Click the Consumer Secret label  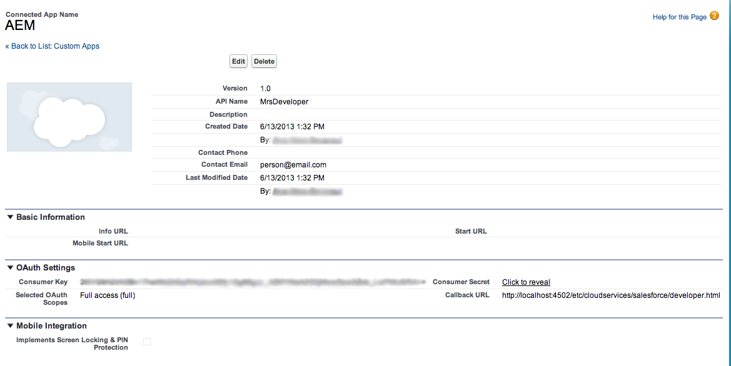pos(461,282)
